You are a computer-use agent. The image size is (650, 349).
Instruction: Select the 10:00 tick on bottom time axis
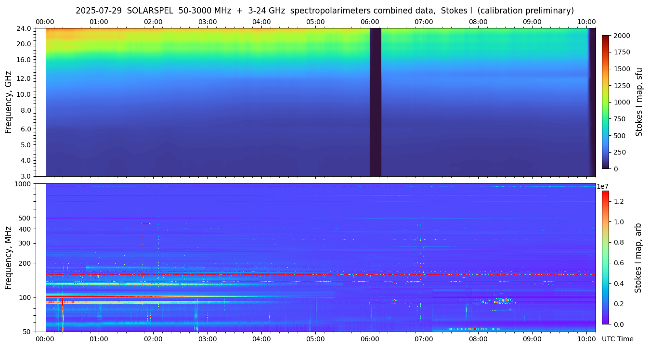tap(586, 339)
